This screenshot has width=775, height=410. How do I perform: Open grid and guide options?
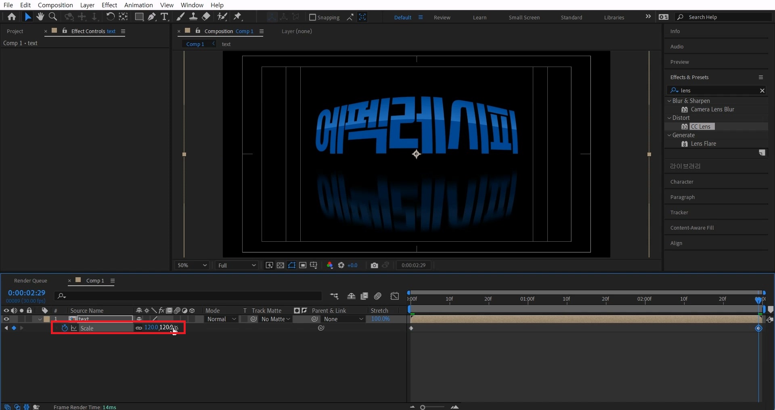(314, 265)
